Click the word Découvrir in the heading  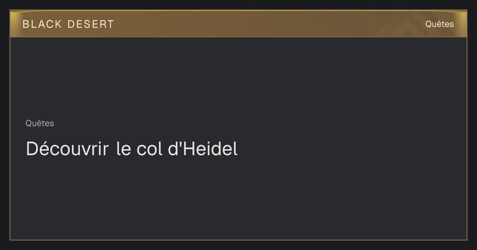coord(68,149)
